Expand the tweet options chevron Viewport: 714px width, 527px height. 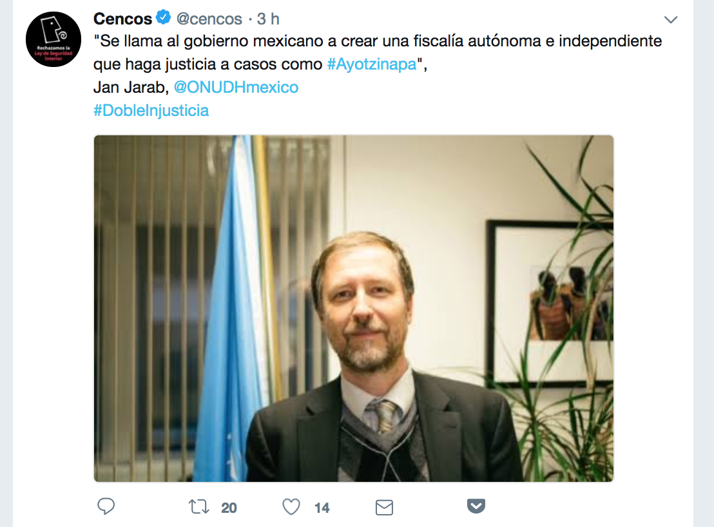point(671,19)
